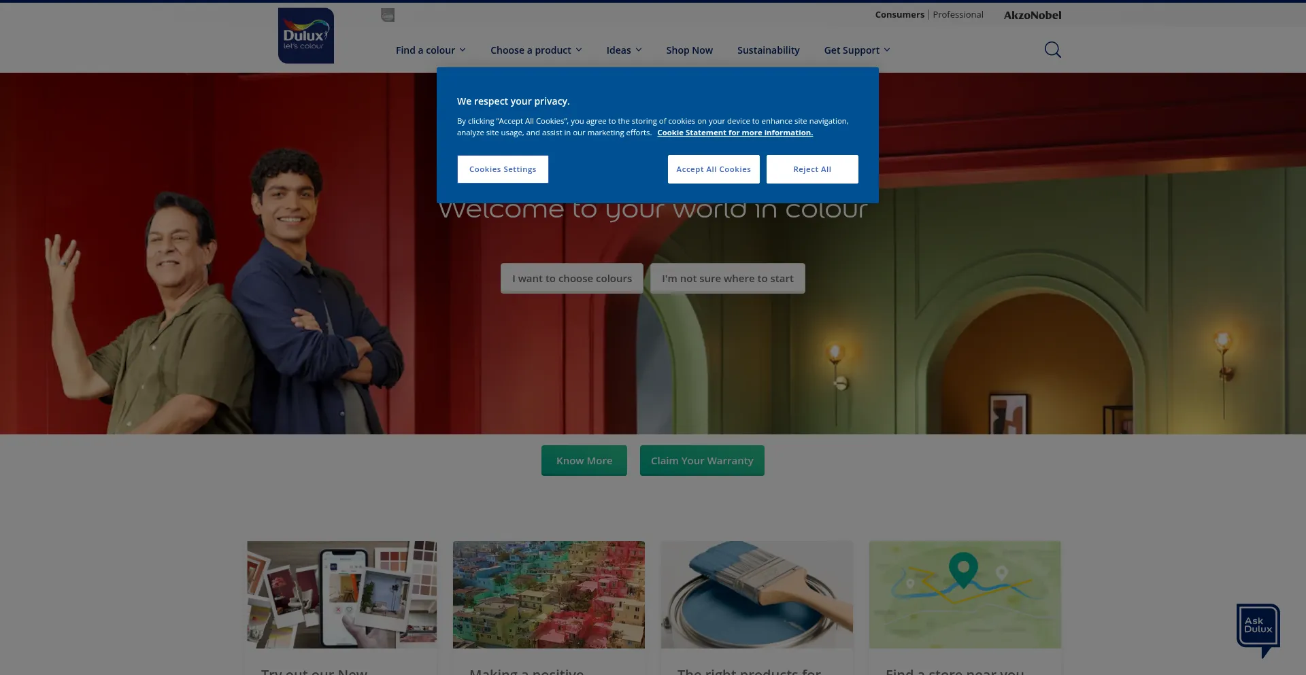Open the Ask Dulux chat widget
The image size is (1306, 675).
click(x=1258, y=630)
